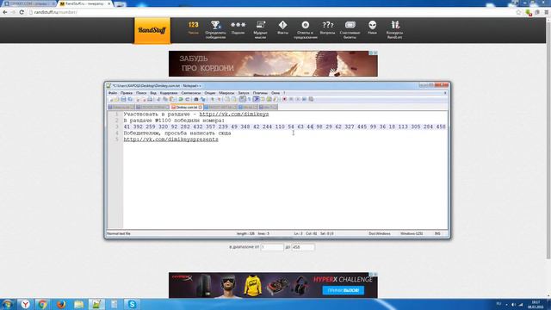Viewport: 551px width, 310px height.
Task: Open the Запуск menu in Notepad++
Action: tap(244, 93)
